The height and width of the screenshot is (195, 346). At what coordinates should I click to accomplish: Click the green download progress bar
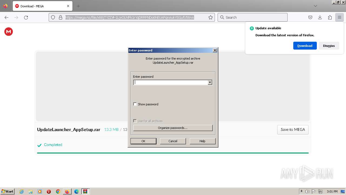173,153
